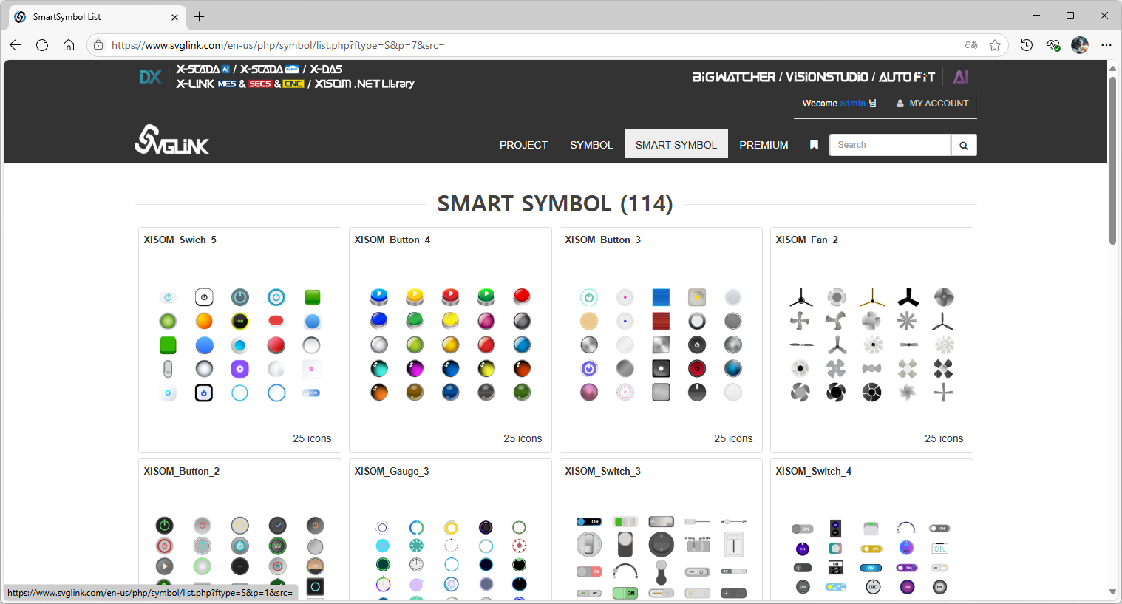
Task: Open the XISOM_Gauge_3 card title
Action: (x=391, y=471)
